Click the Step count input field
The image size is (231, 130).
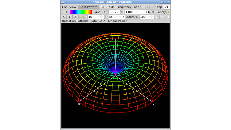(x=166, y=7)
